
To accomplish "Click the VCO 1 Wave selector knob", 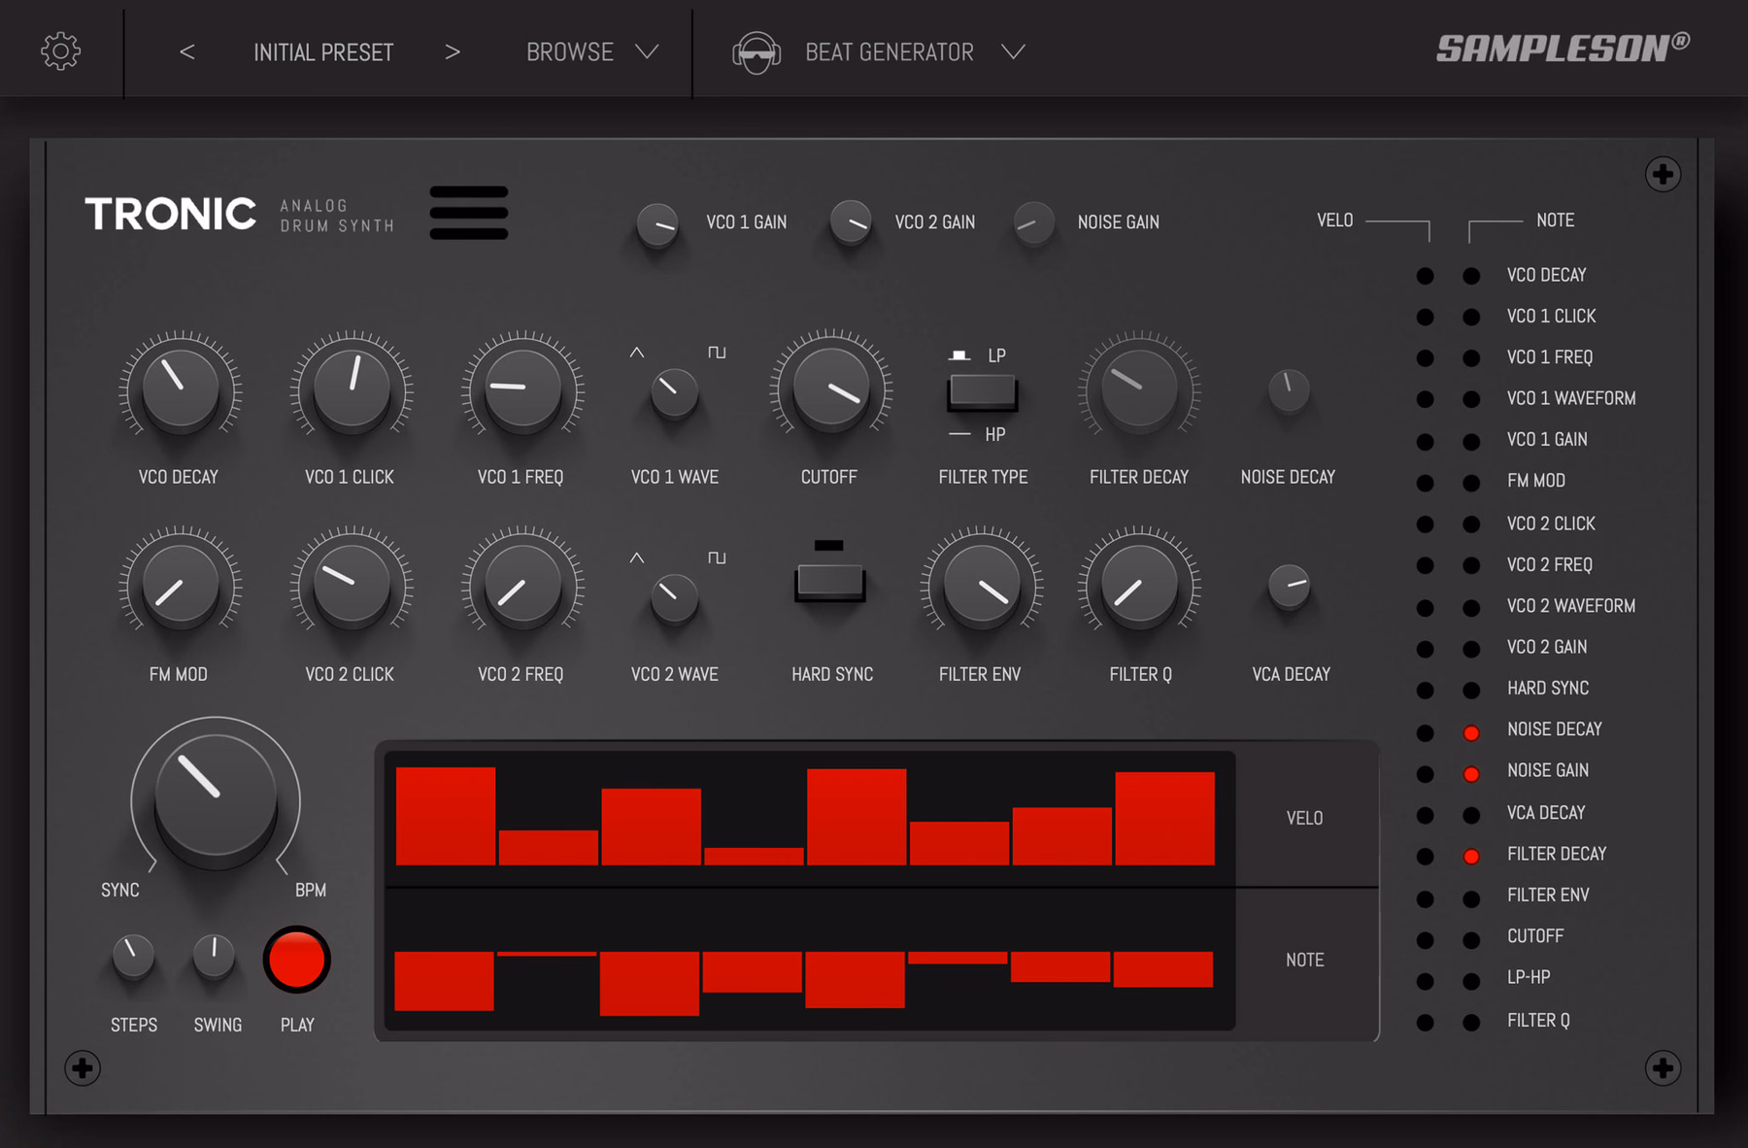I will (x=674, y=391).
